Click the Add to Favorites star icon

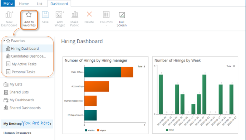(x=29, y=15)
